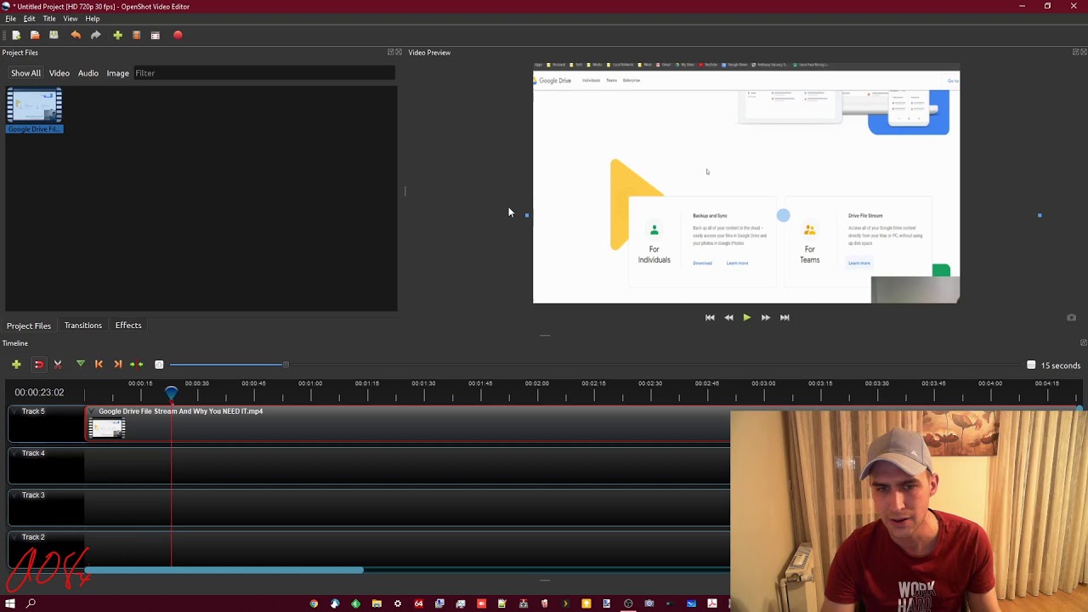Image resolution: width=1088 pixels, height=612 pixels.
Task: Float the Video Preview panel
Action: point(1075,53)
